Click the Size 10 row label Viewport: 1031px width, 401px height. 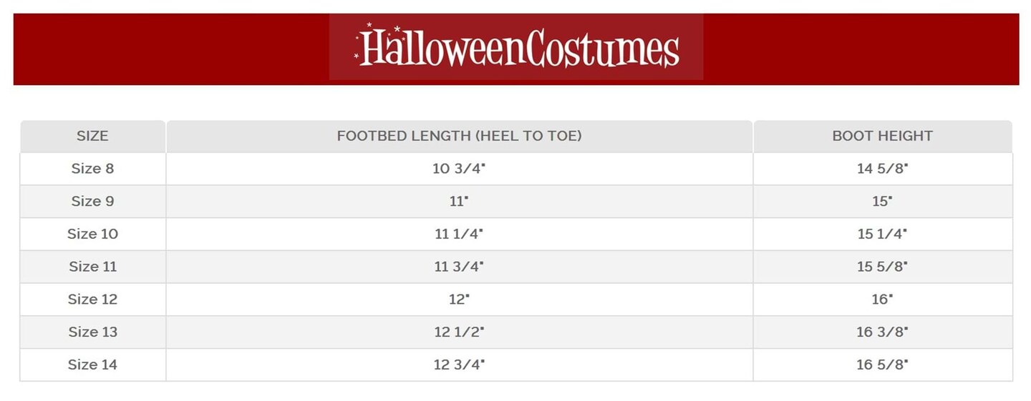(92, 234)
